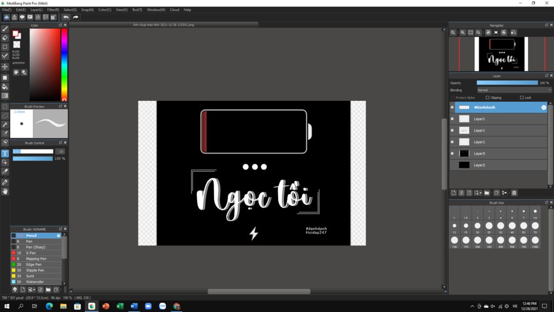Click the cloud save toolbar icon
The width and height of the screenshot is (554, 312).
6,17
